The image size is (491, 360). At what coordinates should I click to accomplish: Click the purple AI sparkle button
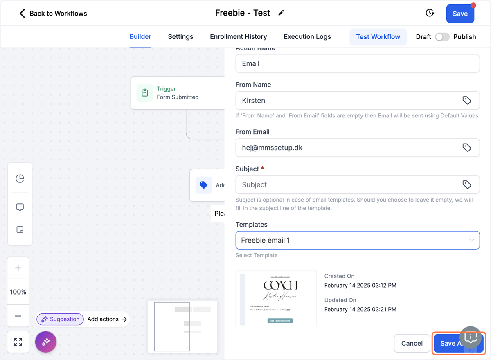(x=46, y=342)
